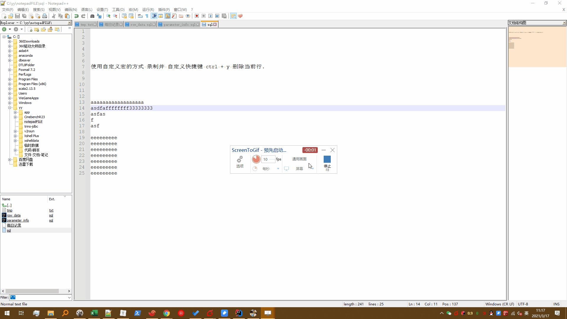This screenshot has width=567, height=319.
Task: Open the 屏幕 capture area dropdown
Action: click(x=312, y=169)
